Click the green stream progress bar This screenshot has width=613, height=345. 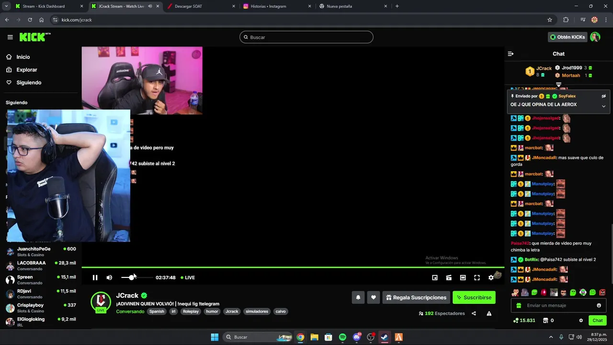(293, 267)
